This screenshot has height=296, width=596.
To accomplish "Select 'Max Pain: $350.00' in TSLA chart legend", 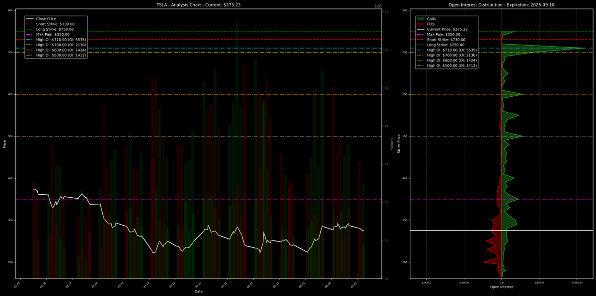I will point(52,34).
